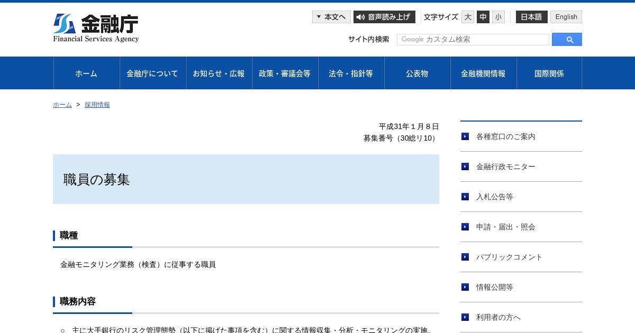Click the arrow icon beside 金融行政モニター
This screenshot has width=635, height=333.
click(x=465, y=166)
